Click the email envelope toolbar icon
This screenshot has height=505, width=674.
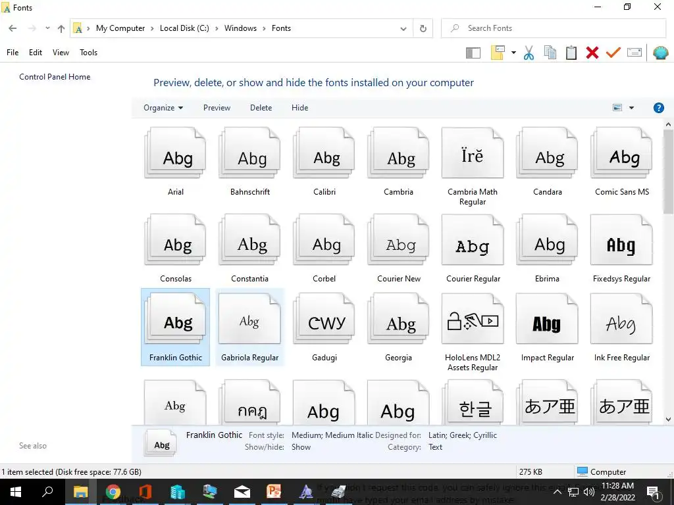(x=635, y=53)
